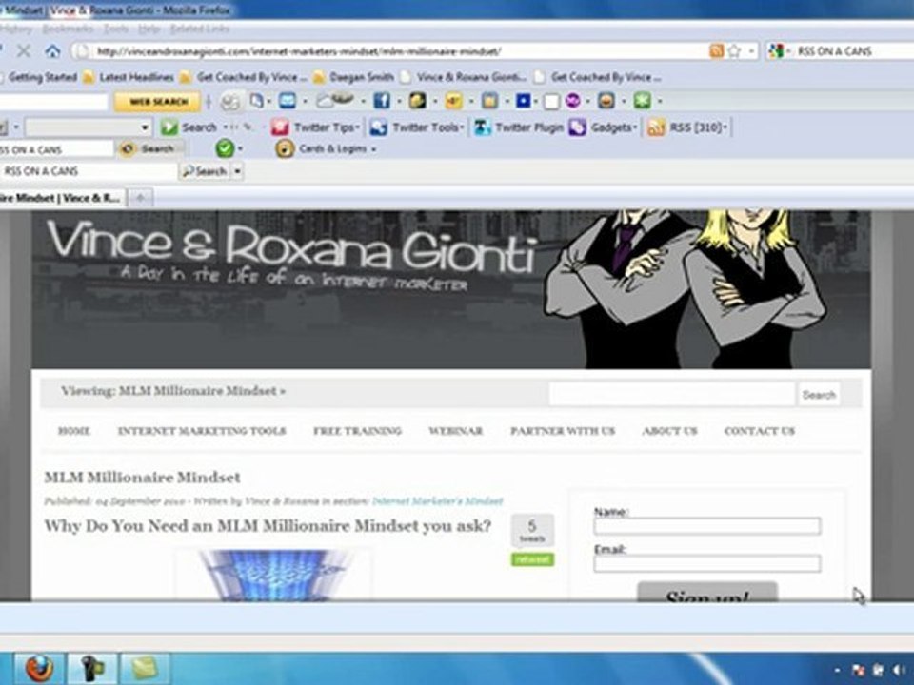Screen dimensions: 914x685
Task: Open PARTNER WITH US nav item
Action: pos(563,431)
